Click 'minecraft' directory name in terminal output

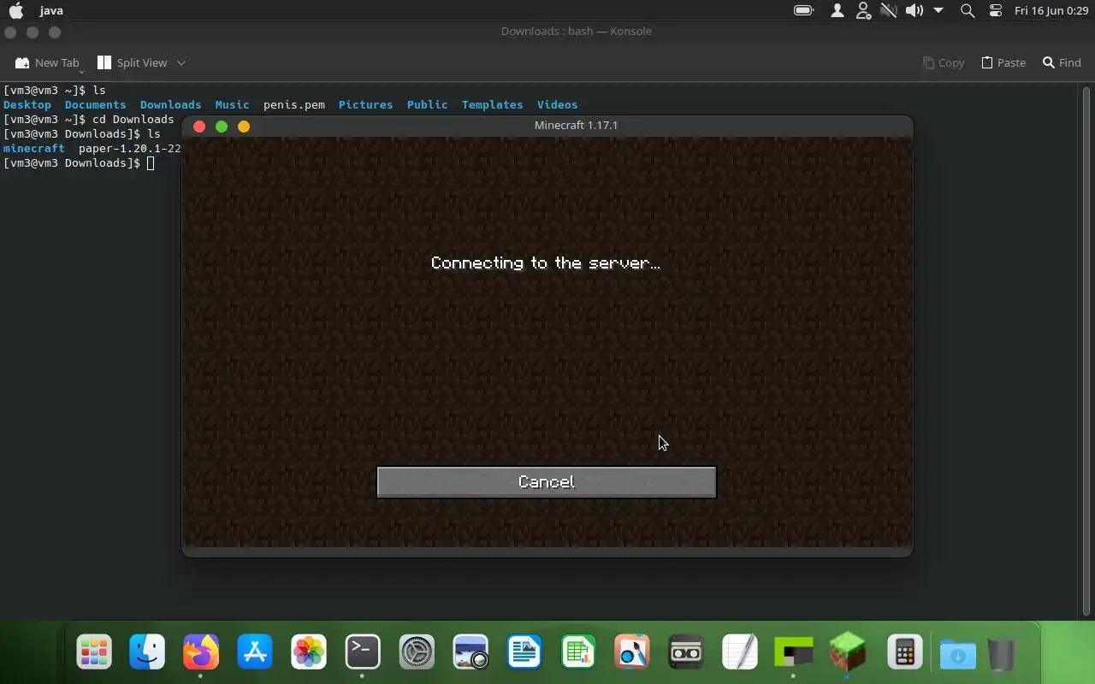tap(33, 148)
